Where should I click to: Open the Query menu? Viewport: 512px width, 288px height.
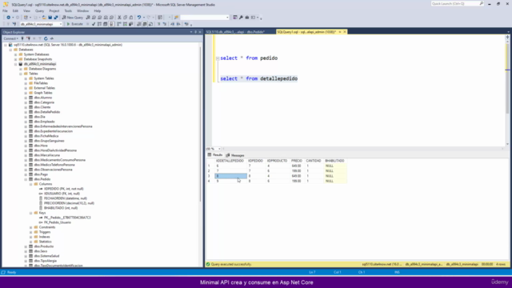[x=39, y=10]
